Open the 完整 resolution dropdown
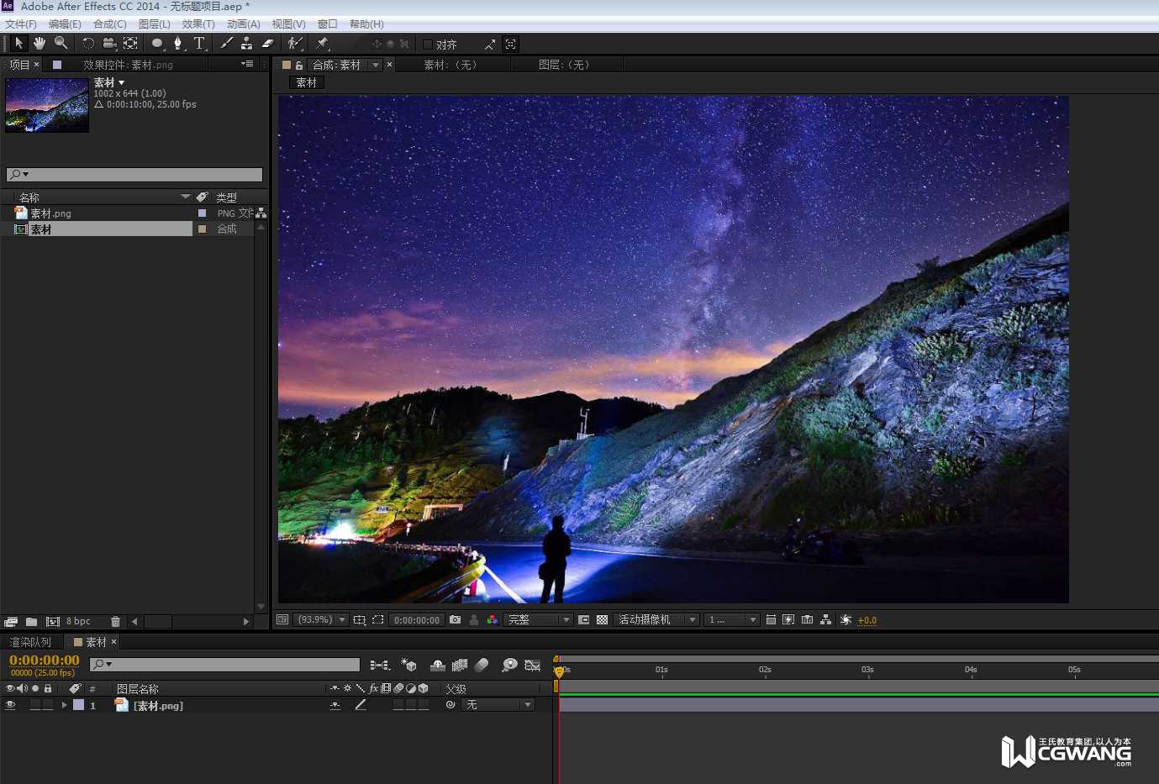Screen dimensions: 1159x784 (x=538, y=619)
